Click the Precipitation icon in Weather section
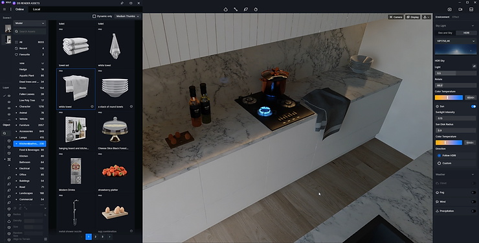Image resolution: width=479 pixels, height=243 pixels. (x=438, y=211)
